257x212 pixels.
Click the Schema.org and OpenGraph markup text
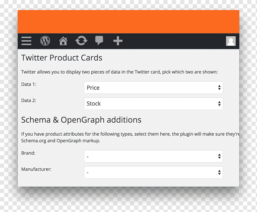coord(61,141)
